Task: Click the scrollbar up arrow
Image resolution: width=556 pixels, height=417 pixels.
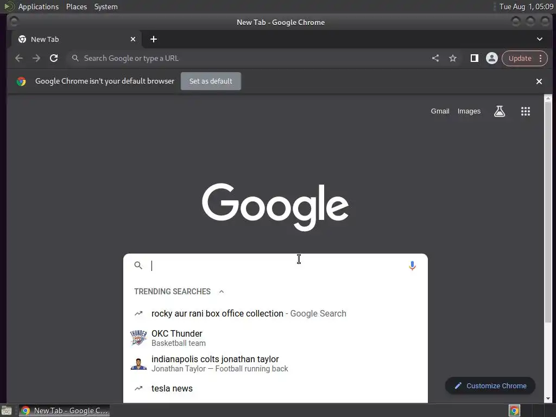Action: click(x=548, y=98)
